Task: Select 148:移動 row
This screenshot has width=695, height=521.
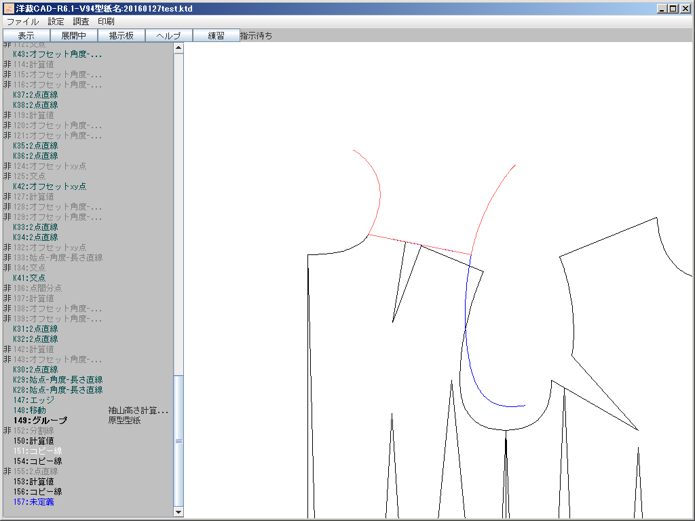Action: (29, 410)
